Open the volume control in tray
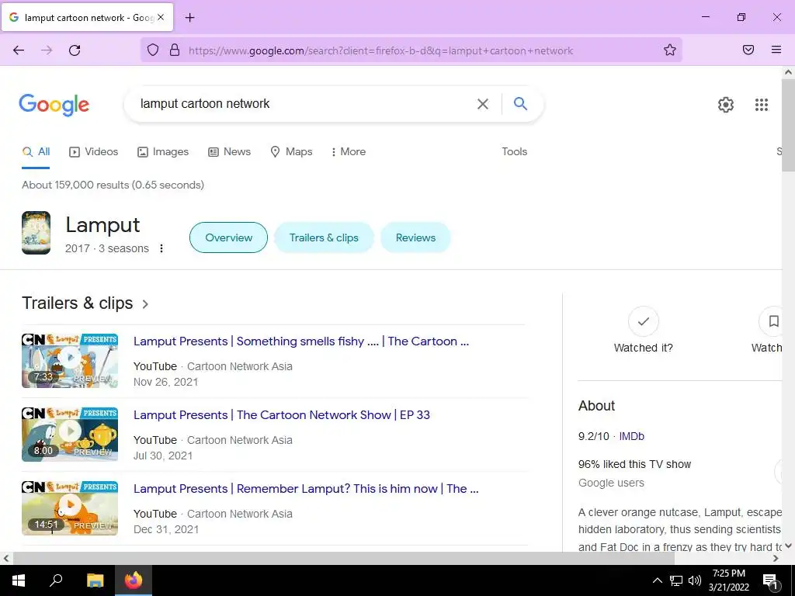This screenshot has height=596, width=795. point(695,580)
